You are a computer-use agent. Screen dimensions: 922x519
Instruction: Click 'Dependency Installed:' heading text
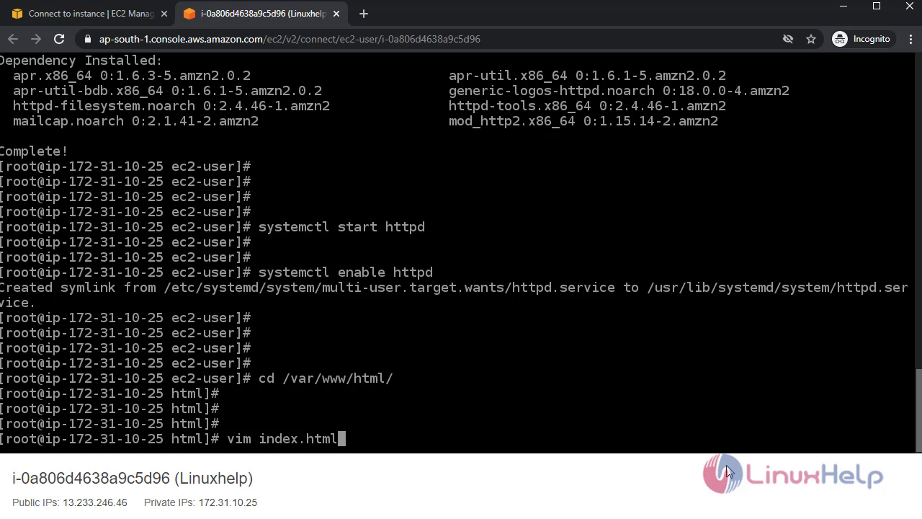pyautogui.click(x=81, y=60)
